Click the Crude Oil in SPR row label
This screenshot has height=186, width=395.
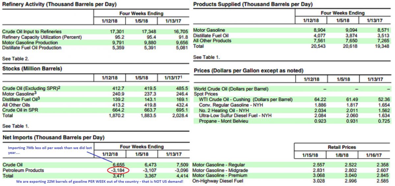(20, 110)
